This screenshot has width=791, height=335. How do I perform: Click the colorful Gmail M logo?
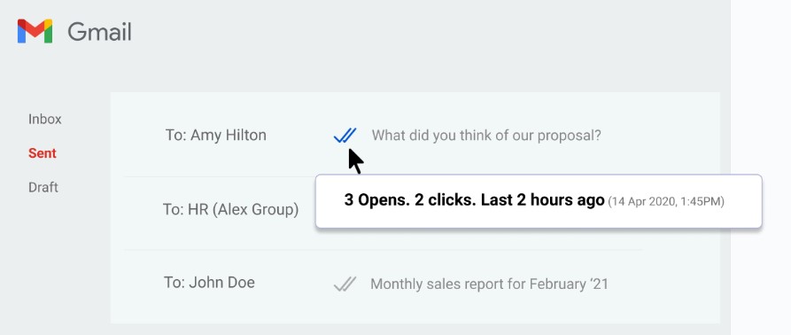pos(35,31)
